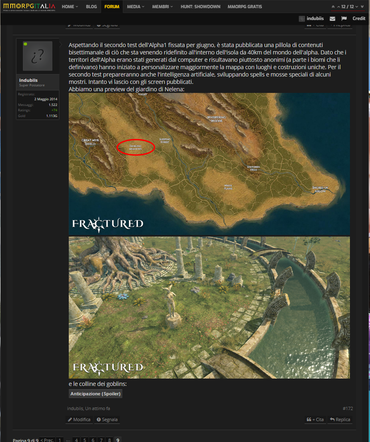
Task: Go to previous page with Prec. button
Action: pos(47,440)
